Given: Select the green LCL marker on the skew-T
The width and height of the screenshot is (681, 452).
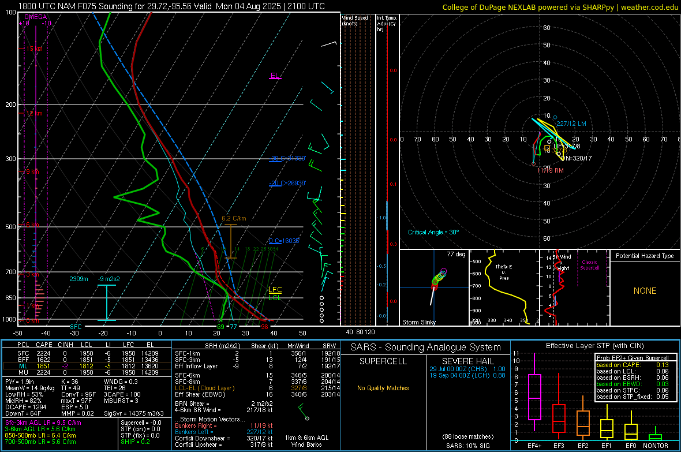Looking at the screenshot, I should pos(275,298).
